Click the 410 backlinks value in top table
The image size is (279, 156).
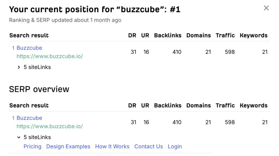coord(177,52)
